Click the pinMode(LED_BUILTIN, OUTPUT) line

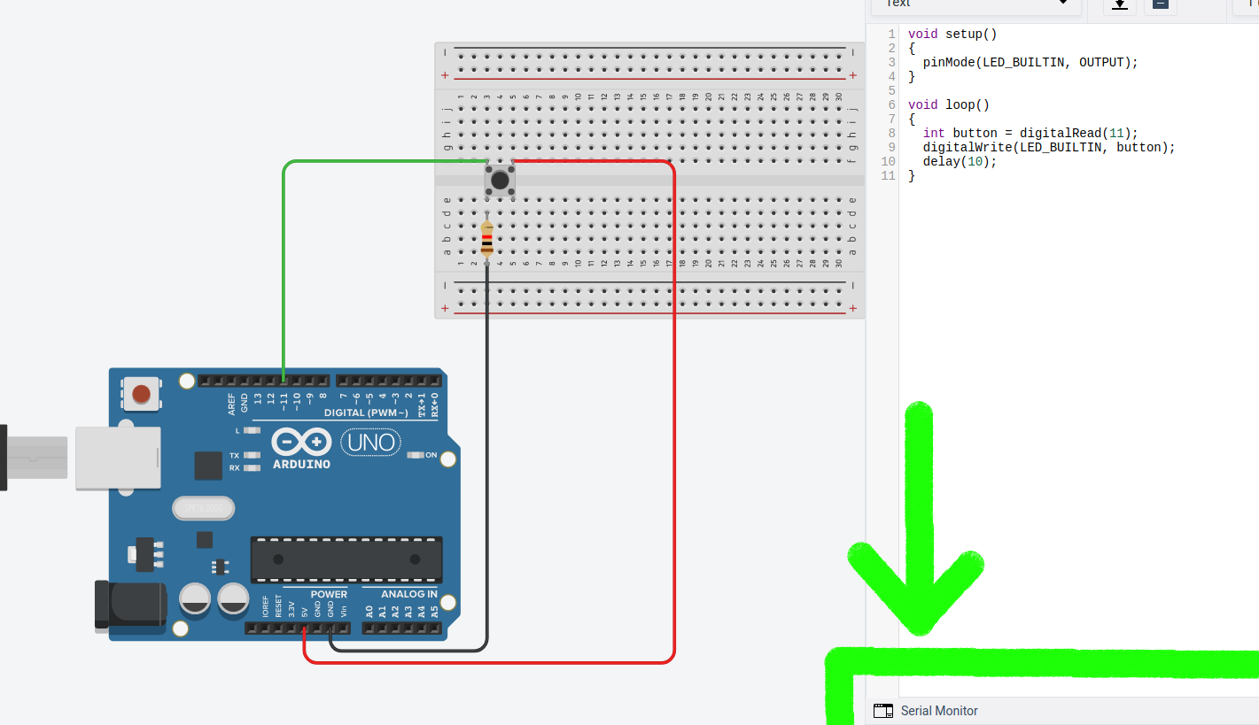1030,62
